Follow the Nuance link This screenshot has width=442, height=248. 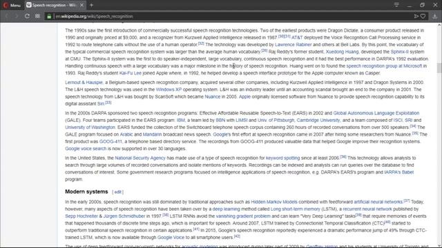tap(212, 96)
